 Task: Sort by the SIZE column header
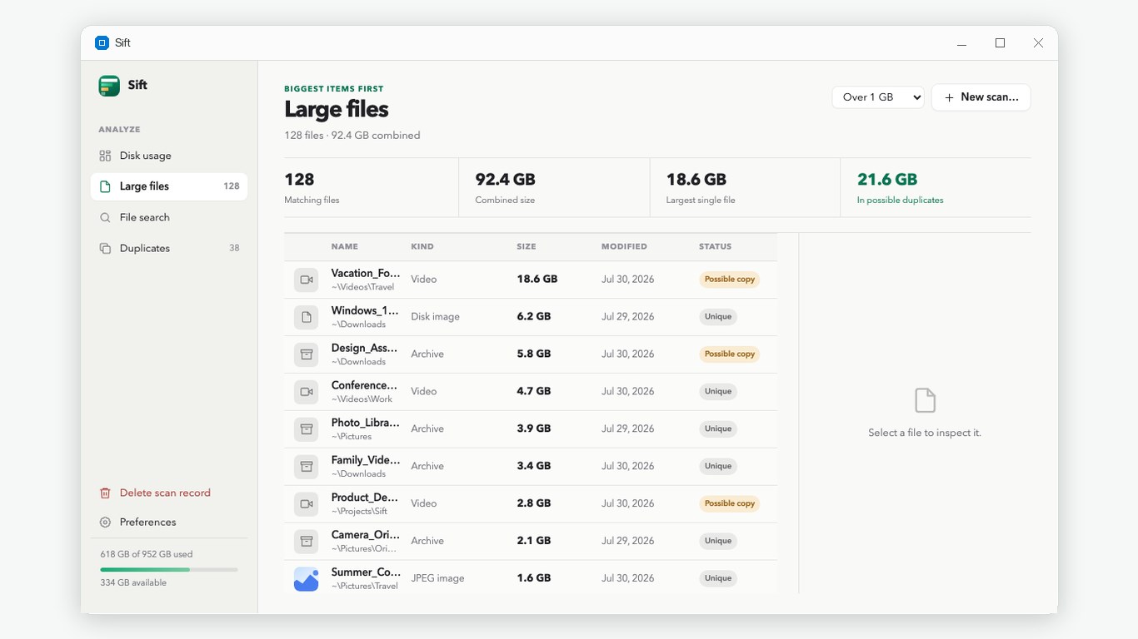point(527,246)
